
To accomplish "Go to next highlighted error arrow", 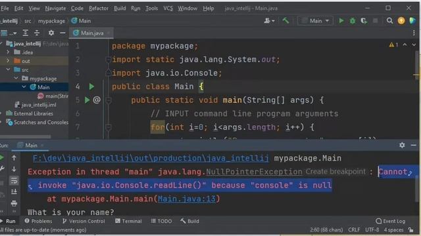I will [414, 45].
